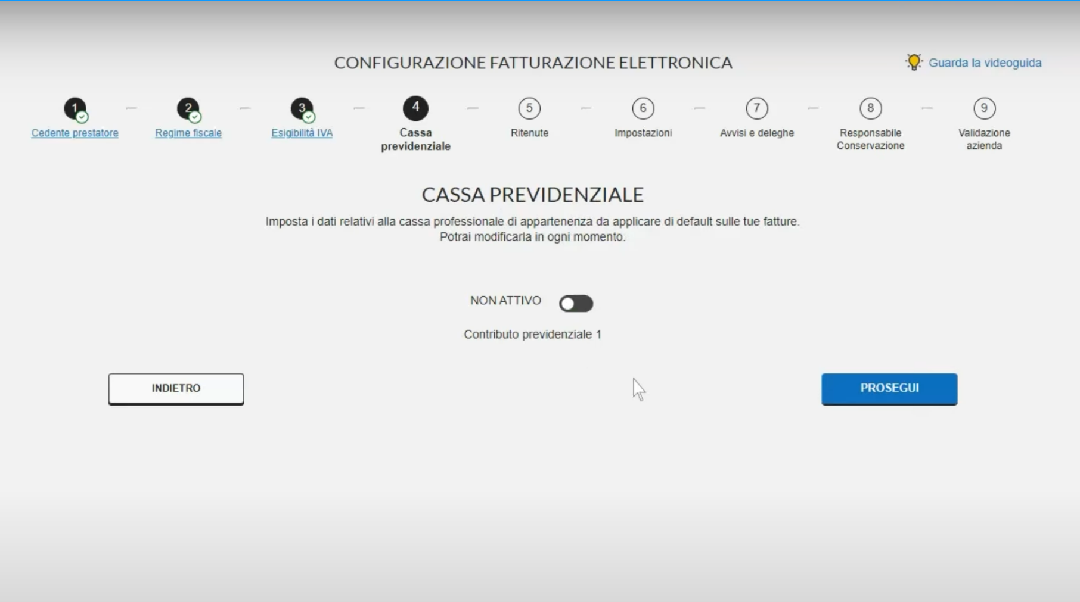1080x602 pixels.
Task: Select the Impostazioni step label
Action: pyautogui.click(x=643, y=133)
